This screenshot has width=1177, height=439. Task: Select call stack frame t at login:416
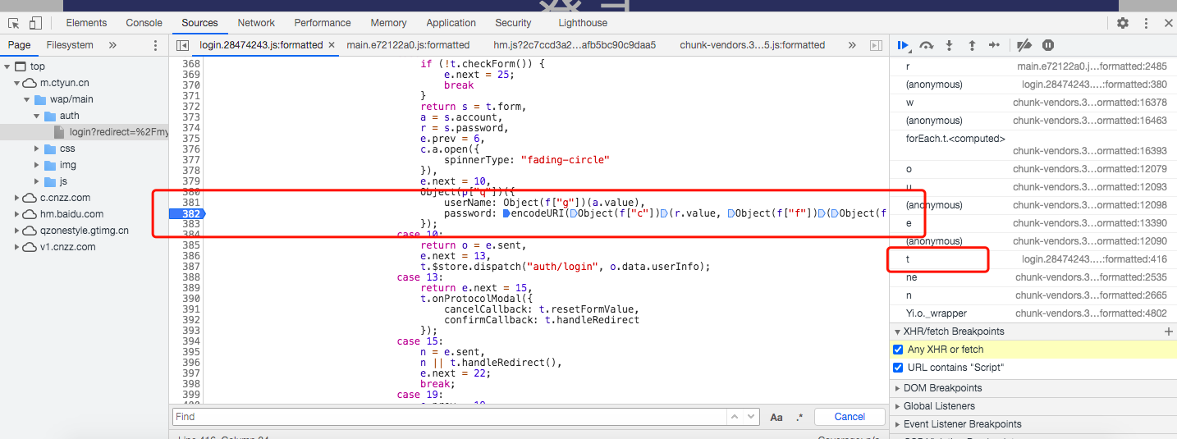pos(1033,259)
